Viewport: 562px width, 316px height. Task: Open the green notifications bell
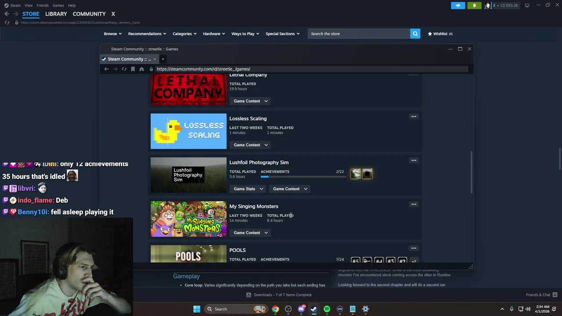[474, 5]
